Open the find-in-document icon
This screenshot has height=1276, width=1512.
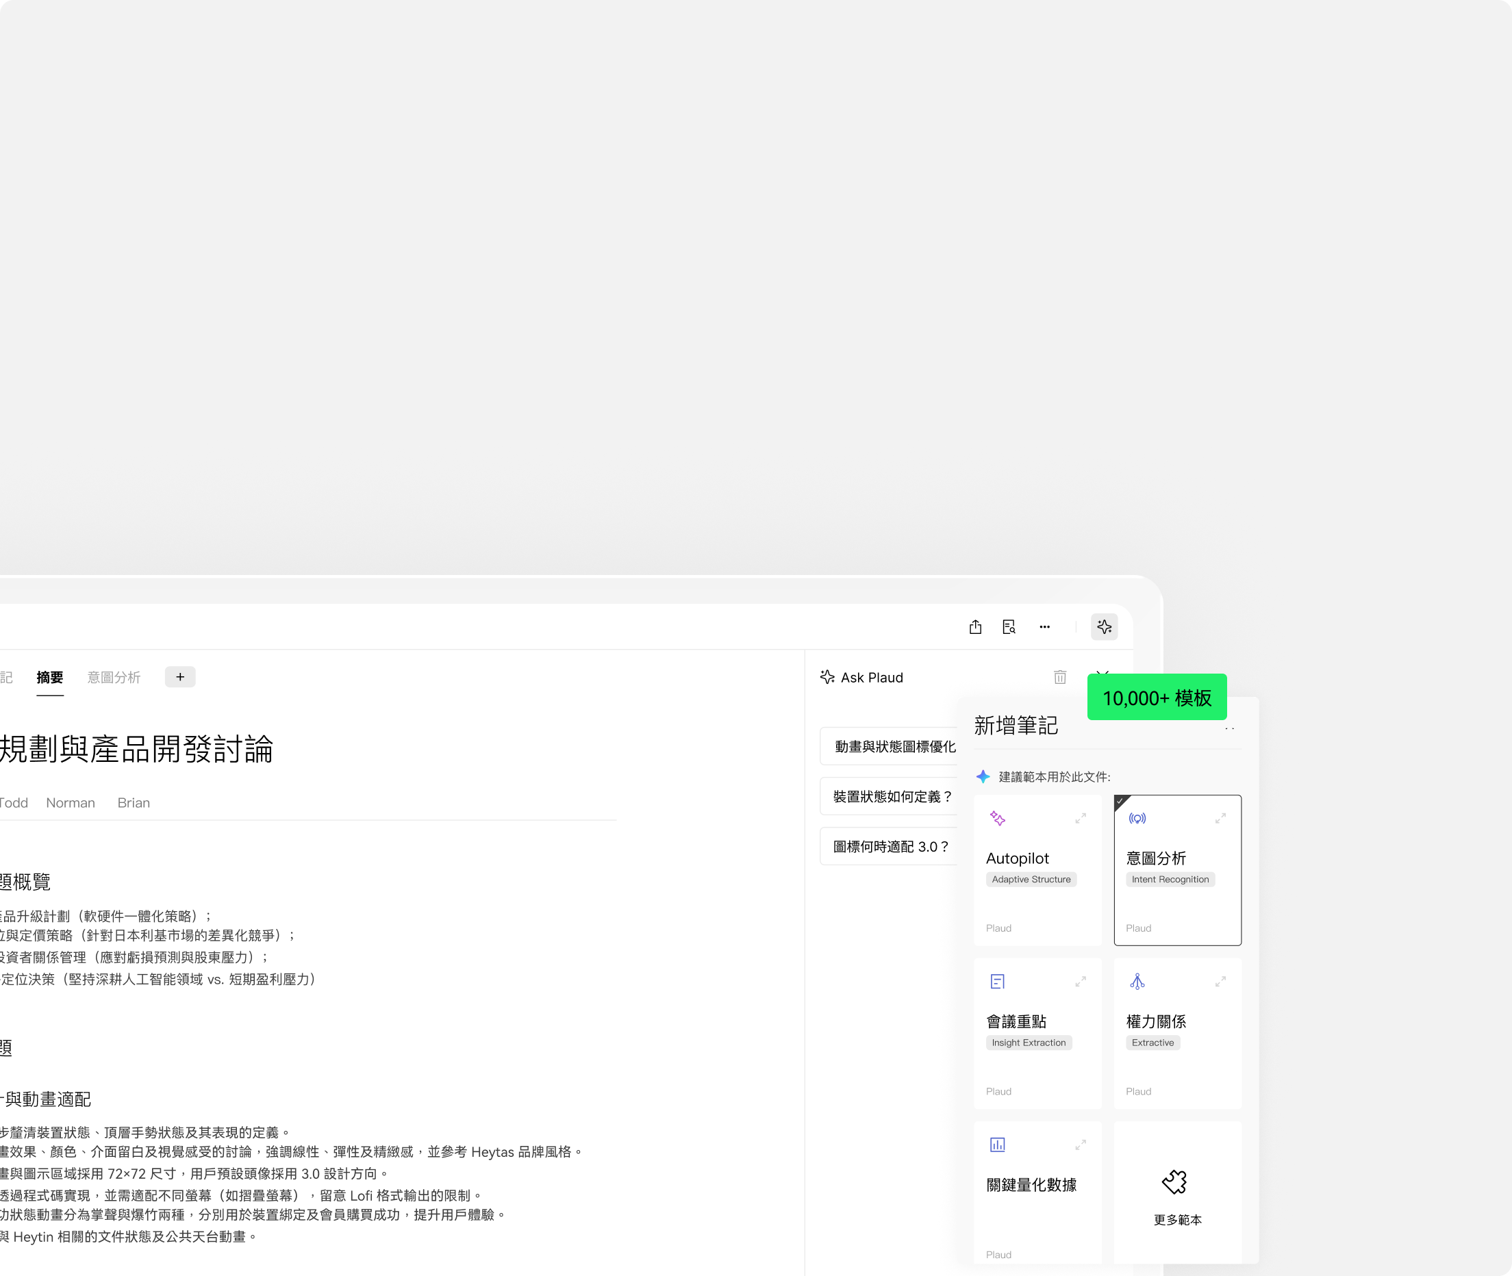click(x=1009, y=627)
